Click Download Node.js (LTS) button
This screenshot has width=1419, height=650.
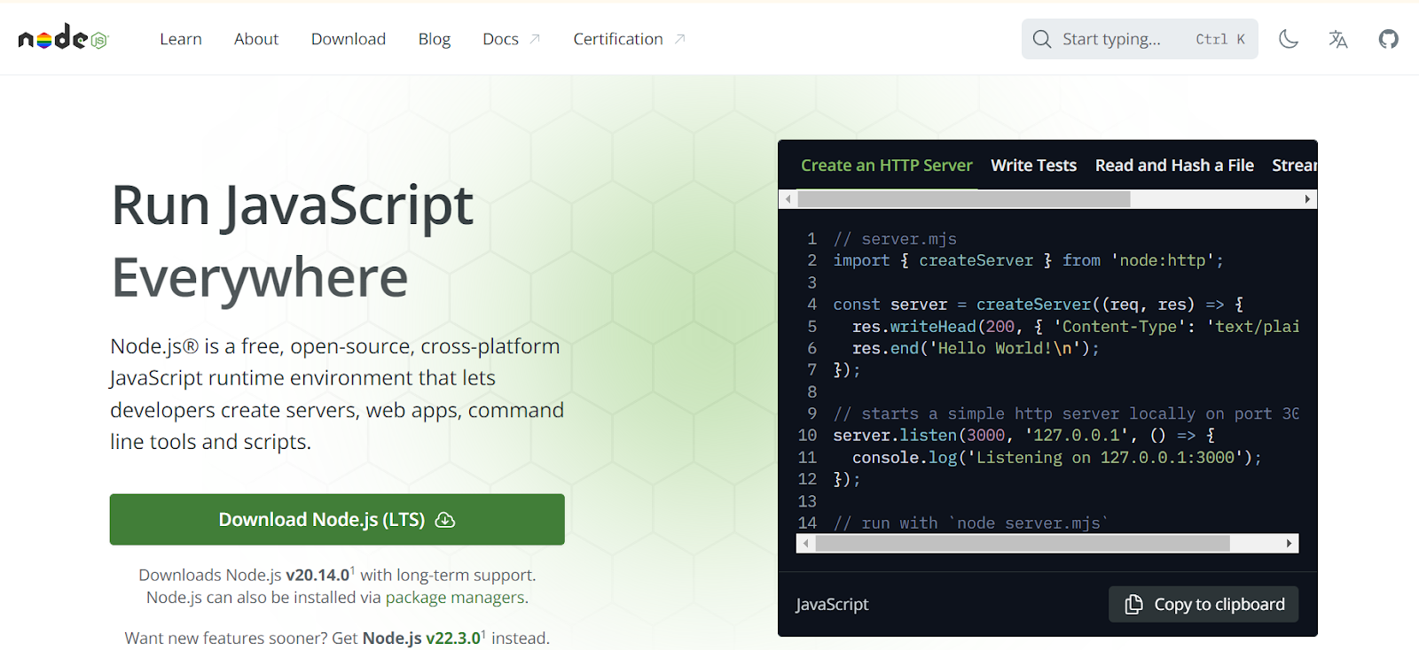pos(337,519)
